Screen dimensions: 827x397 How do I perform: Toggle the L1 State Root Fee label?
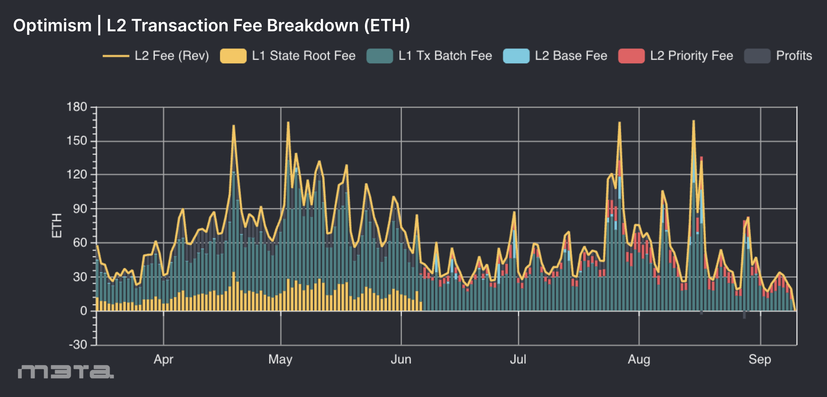[x=303, y=56]
